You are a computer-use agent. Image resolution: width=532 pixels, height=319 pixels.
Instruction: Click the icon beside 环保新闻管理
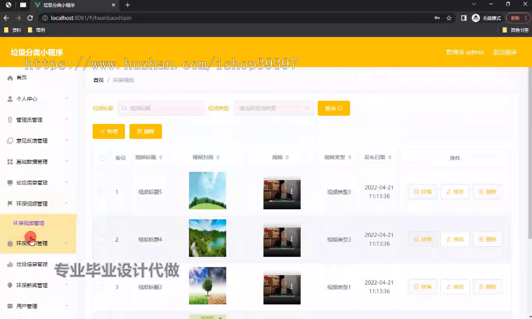coord(10,285)
